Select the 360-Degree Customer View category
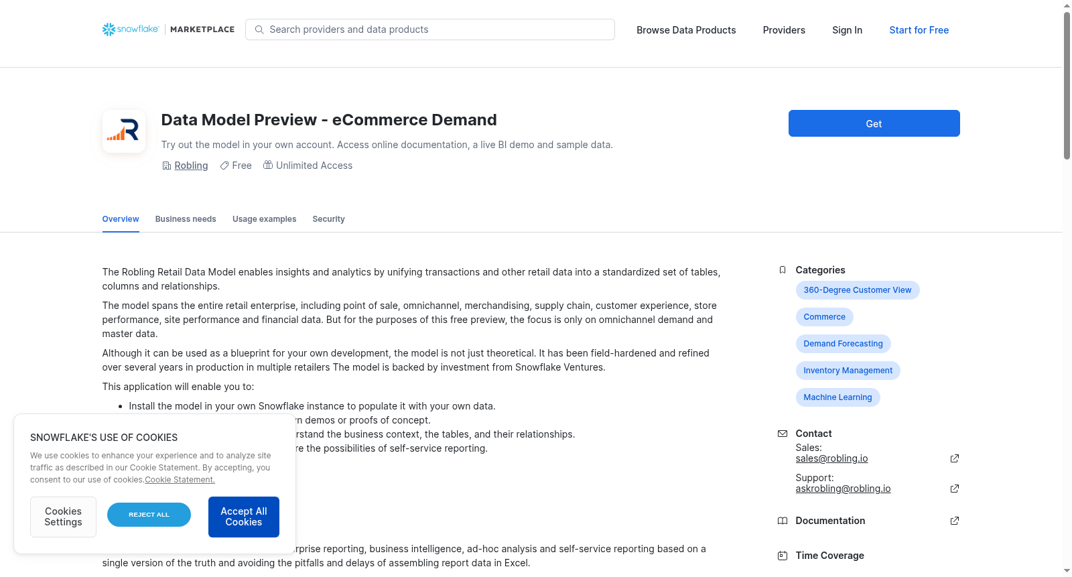The height and width of the screenshot is (577, 1072). (x=858, y=290)
